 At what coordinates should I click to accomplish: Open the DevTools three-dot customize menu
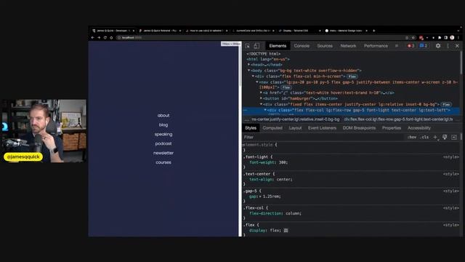click(448, 46)
